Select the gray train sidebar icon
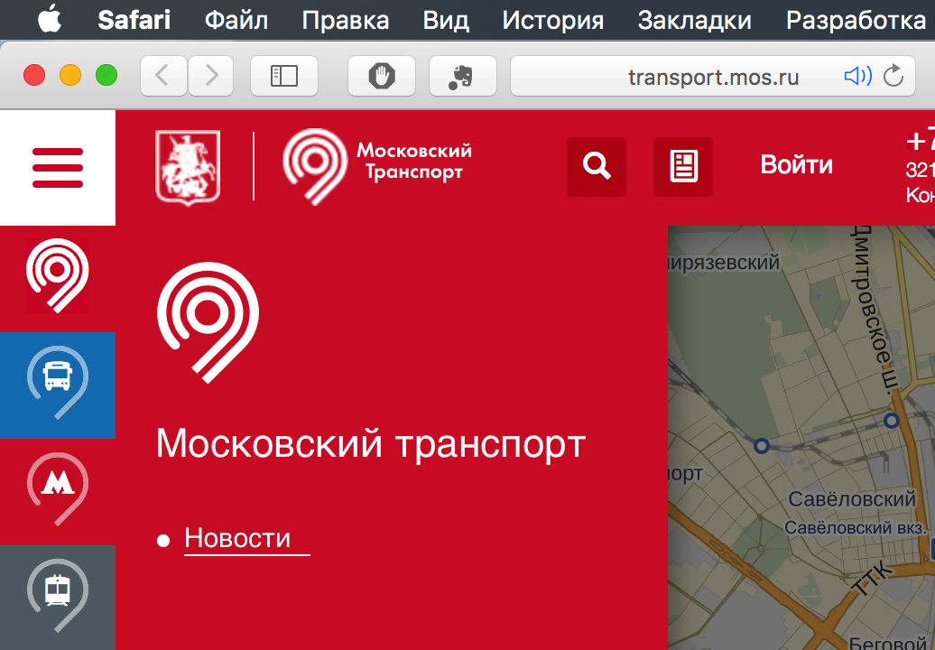This screenshot has width=935, height=650. (x=58, y=597)
